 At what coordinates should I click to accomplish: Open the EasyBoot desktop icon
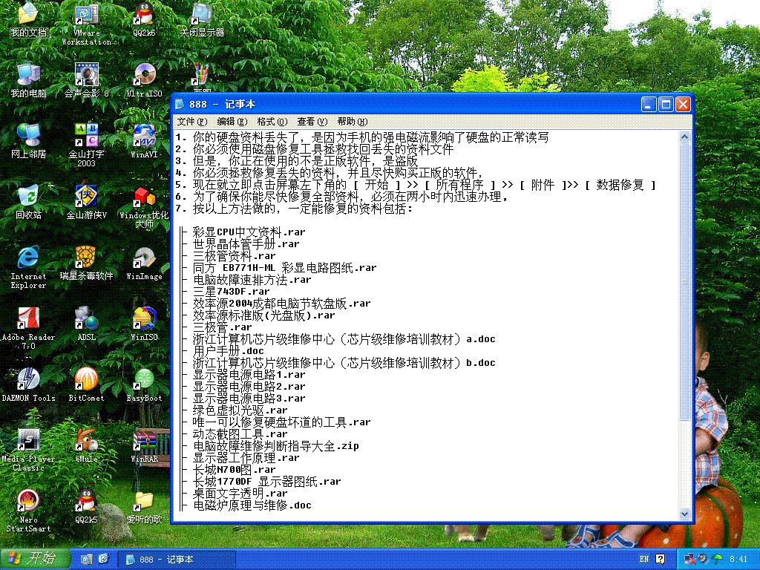tap(144, 385)
